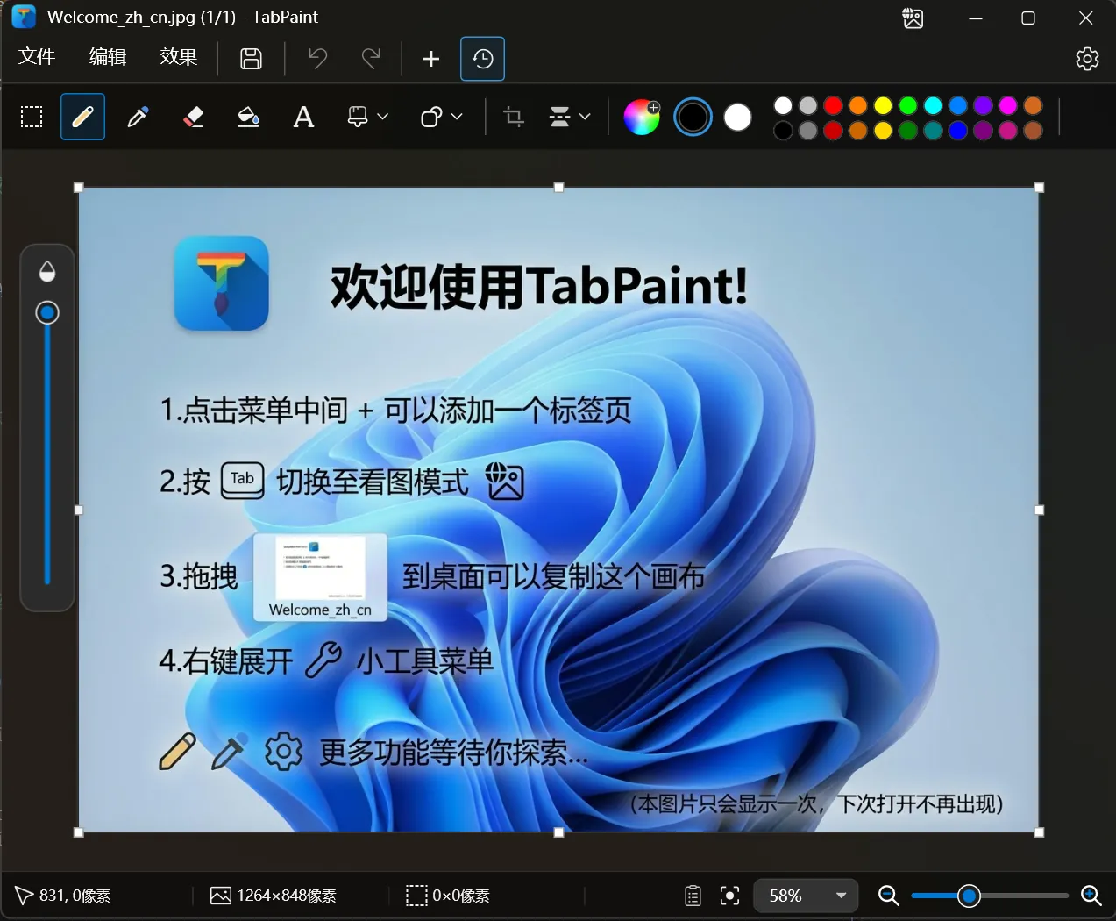Screen dimensions: 1116x921
Task: Open the custom color picker wheel
Action: 642,116
